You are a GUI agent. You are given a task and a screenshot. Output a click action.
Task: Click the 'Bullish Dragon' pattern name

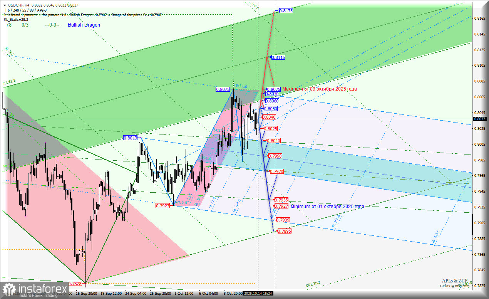click(84, 25)
